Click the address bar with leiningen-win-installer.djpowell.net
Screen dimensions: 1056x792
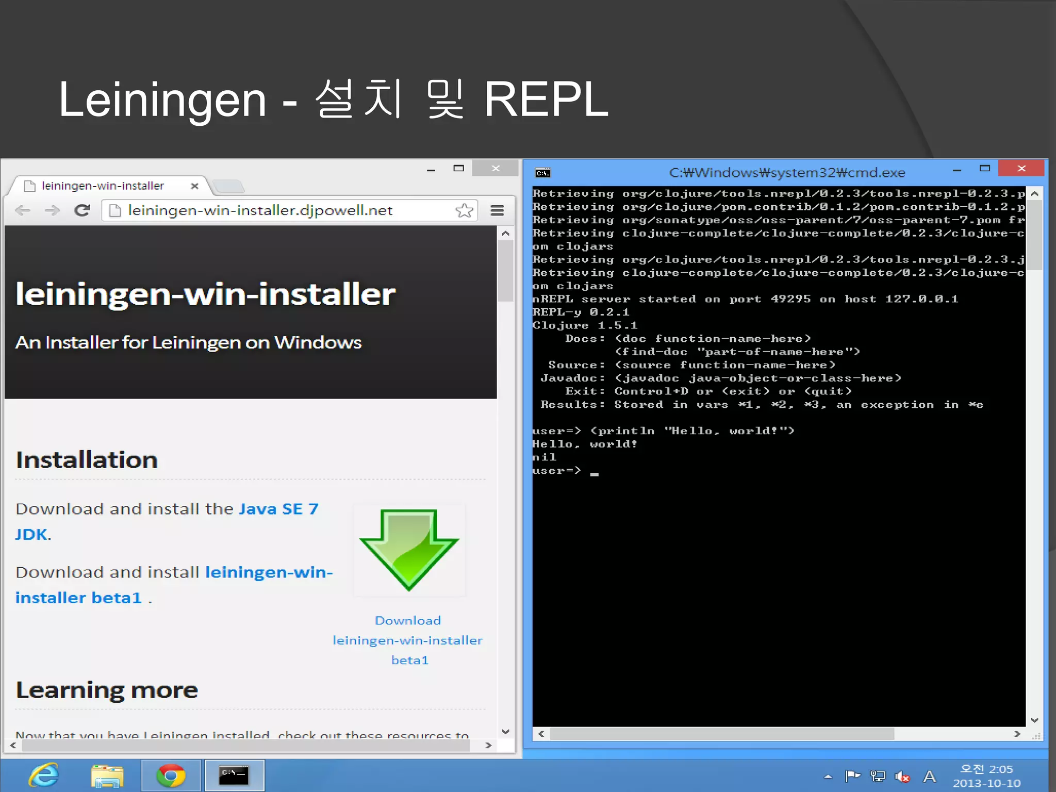tap(289, 210)
